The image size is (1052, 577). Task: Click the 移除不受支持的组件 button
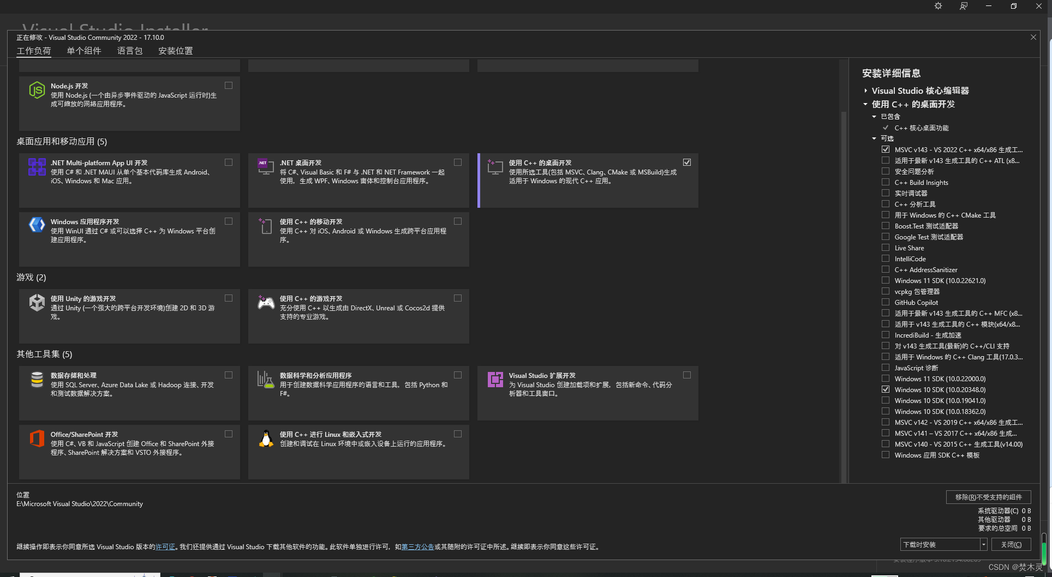(x=988, y=497)
